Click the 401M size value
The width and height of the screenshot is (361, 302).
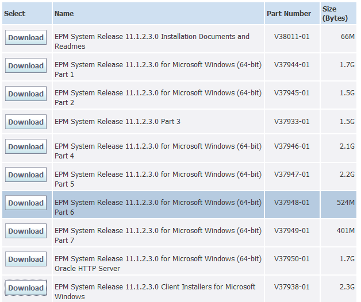[x=345, y=230]
